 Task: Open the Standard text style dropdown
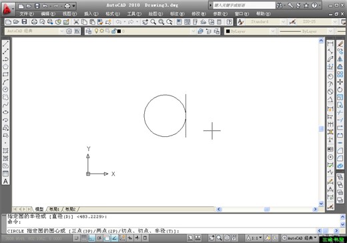tap(283, 21)
